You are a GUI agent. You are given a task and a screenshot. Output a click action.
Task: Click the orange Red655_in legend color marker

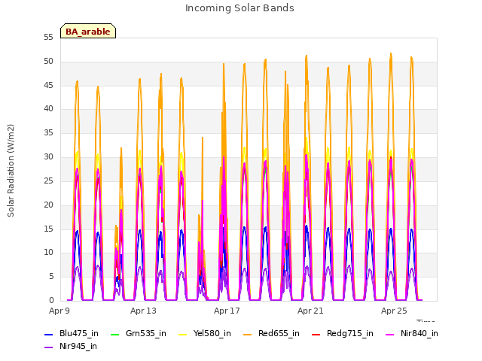coord(248,334)
